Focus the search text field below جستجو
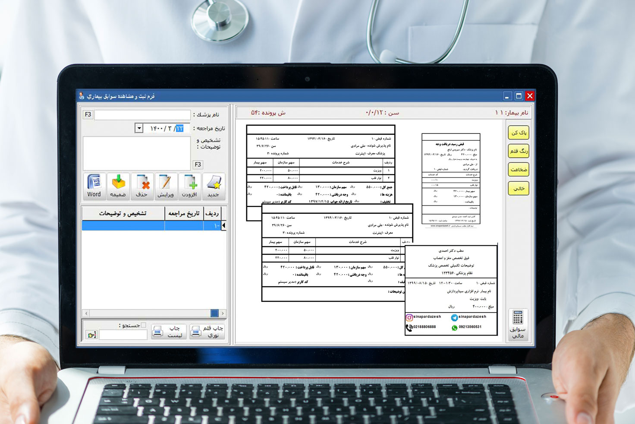This screenshot has width=635, height=424. (123, 335)
